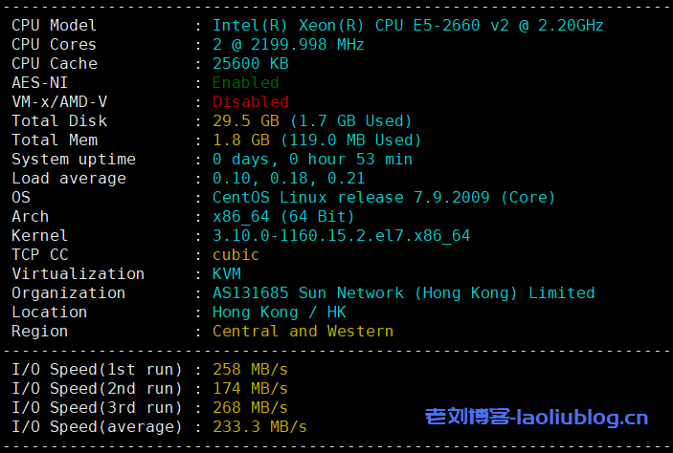This screenshot has height=453, width=673.
Task: Click the Load average numbers
Action: pyautogui.click(x=288, y=179)
